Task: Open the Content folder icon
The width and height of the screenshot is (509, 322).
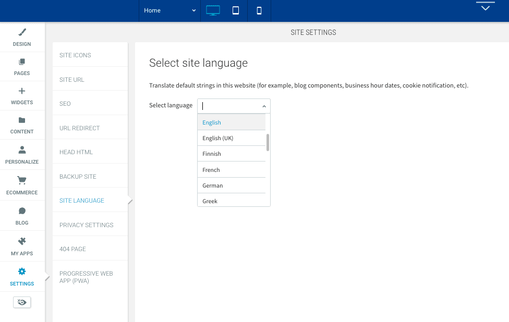Action: click(22, 120)
